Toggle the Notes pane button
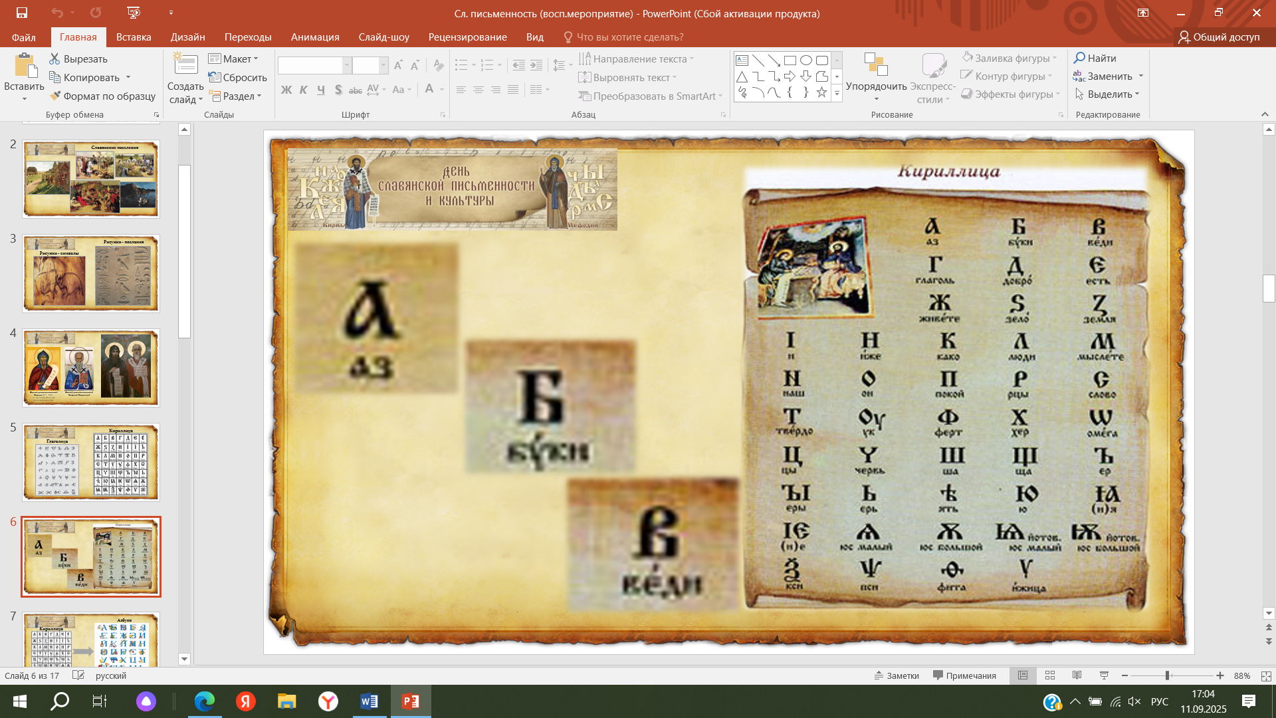The width and height of the screenshot is (1276, 718). (x=897, y=675)
